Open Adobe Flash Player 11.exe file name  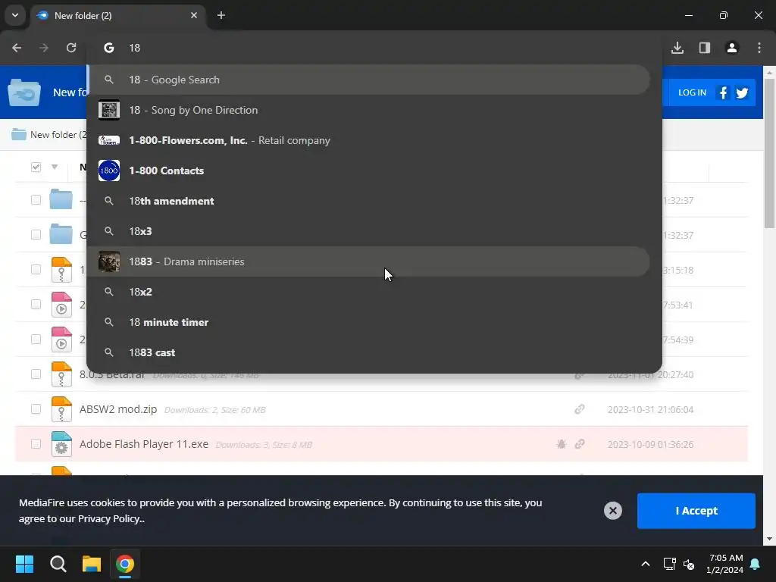[144, 444]
